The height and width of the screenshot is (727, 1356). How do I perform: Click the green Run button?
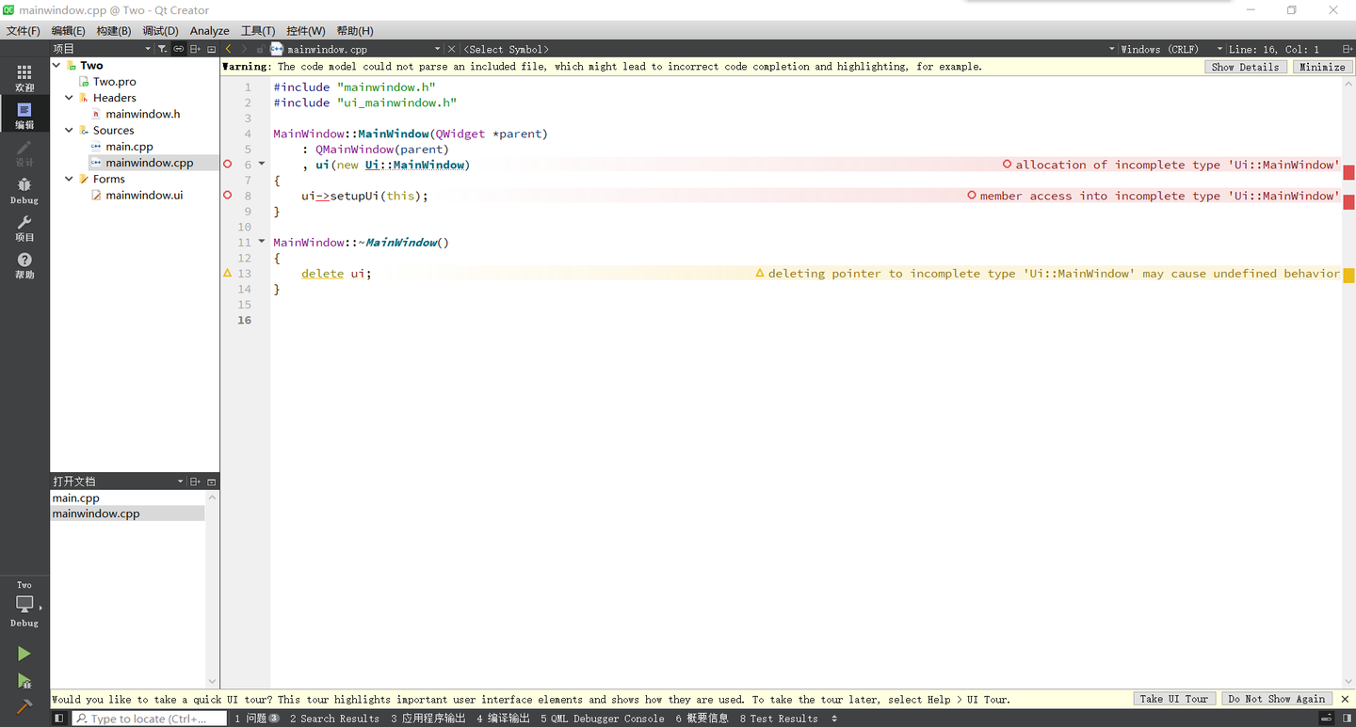point(24,654)
